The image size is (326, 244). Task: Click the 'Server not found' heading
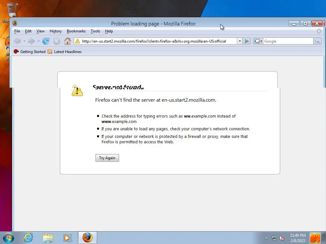pyautogui.click(x=118, y=87)
